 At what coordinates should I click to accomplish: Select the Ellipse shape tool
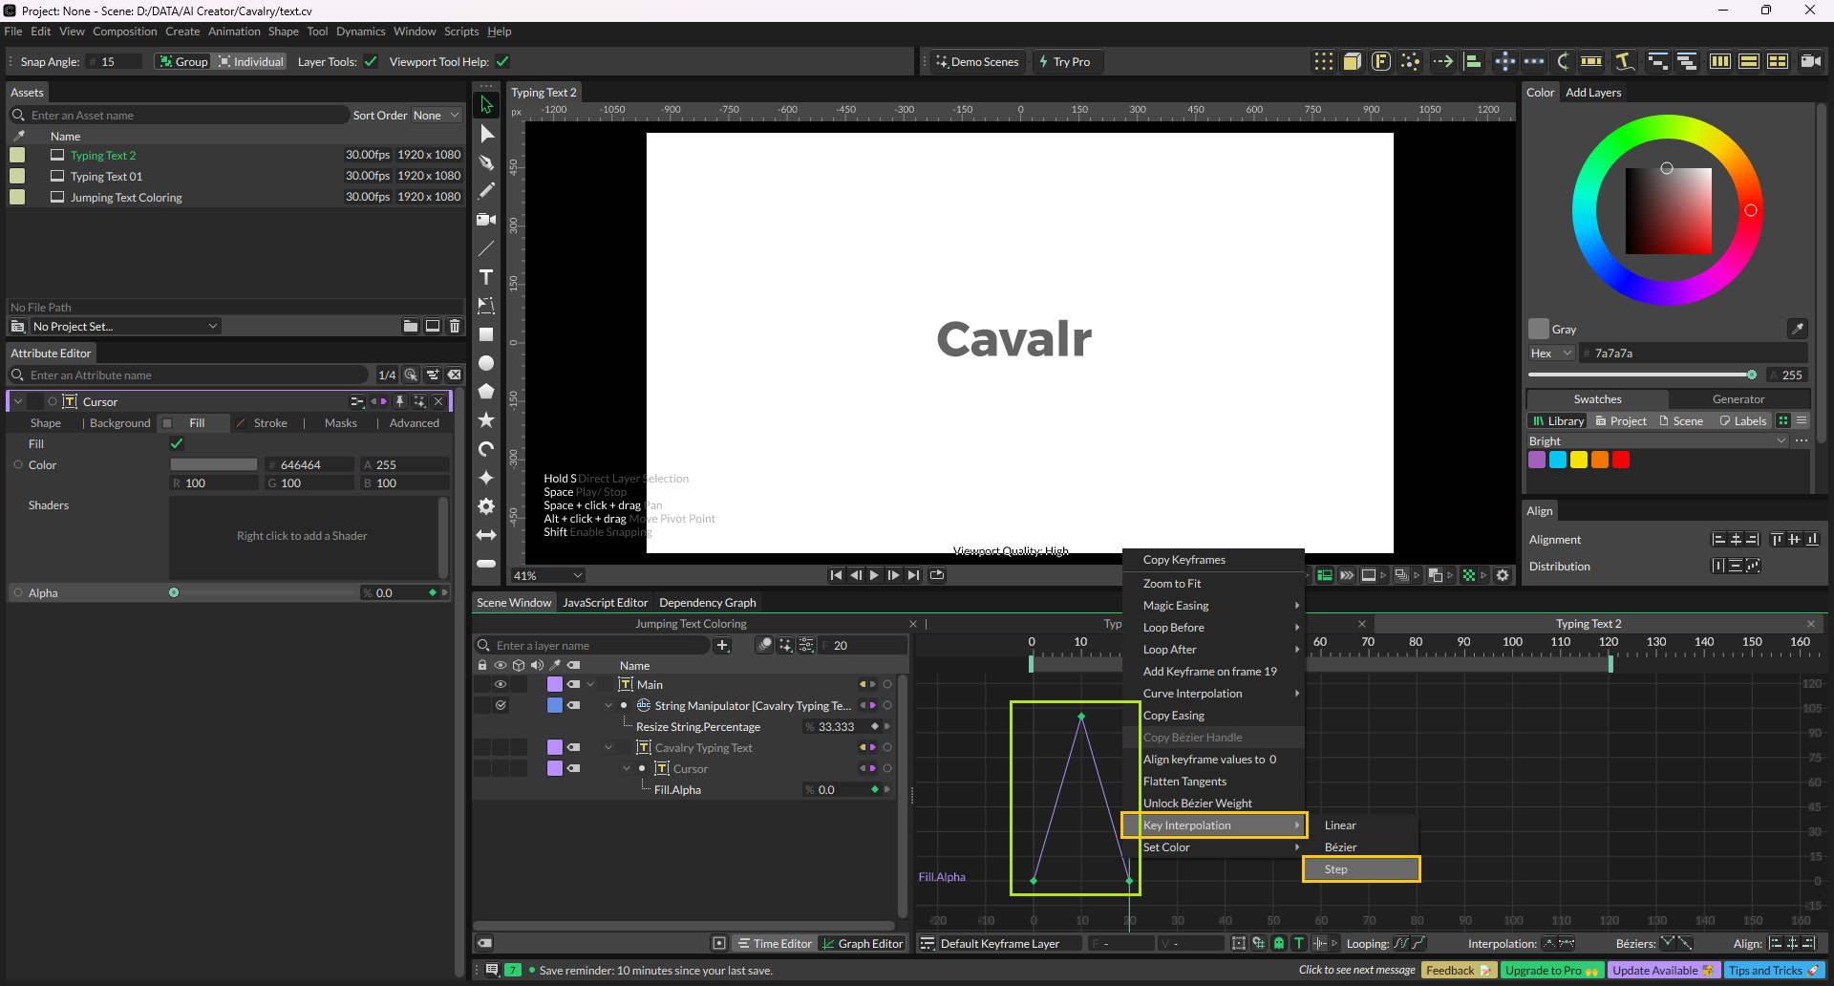[x=486, y=363]
